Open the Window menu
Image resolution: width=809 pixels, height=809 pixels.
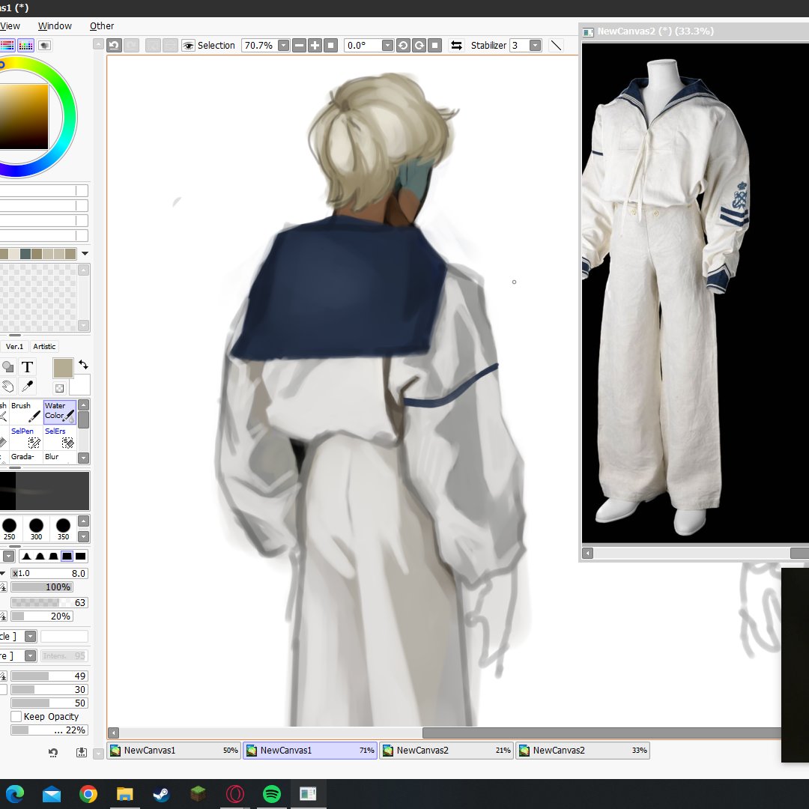[55, 25]
